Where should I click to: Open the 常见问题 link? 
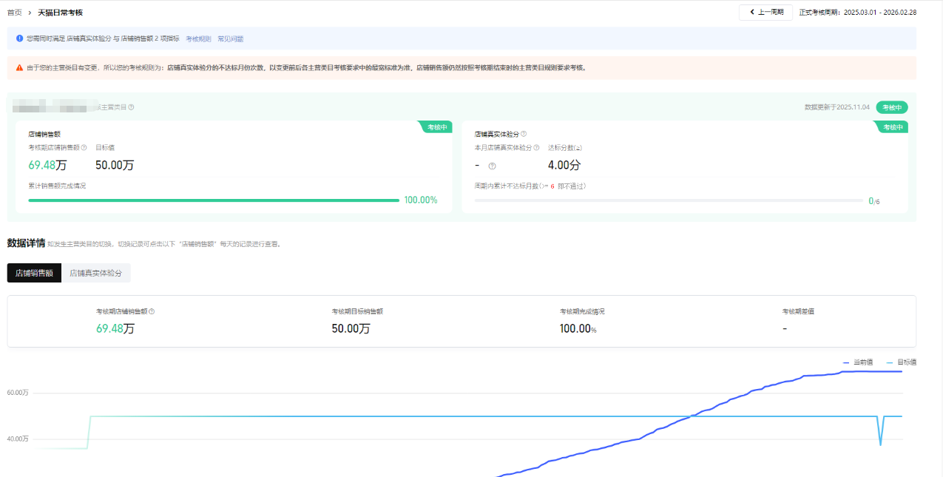pos(230,38)
